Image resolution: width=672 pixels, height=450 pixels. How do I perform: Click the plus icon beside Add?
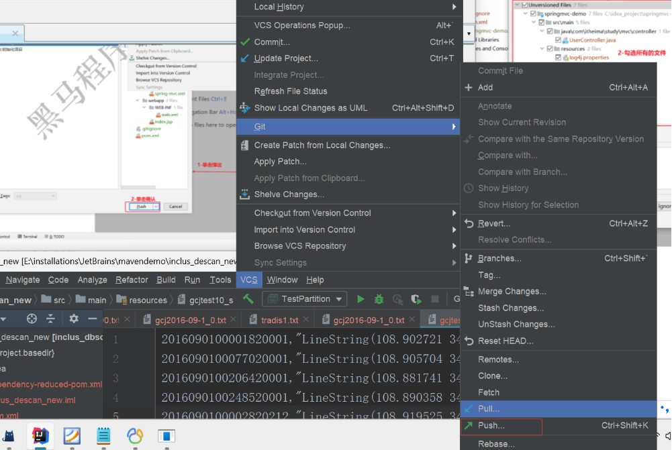[x=469, y=87]
